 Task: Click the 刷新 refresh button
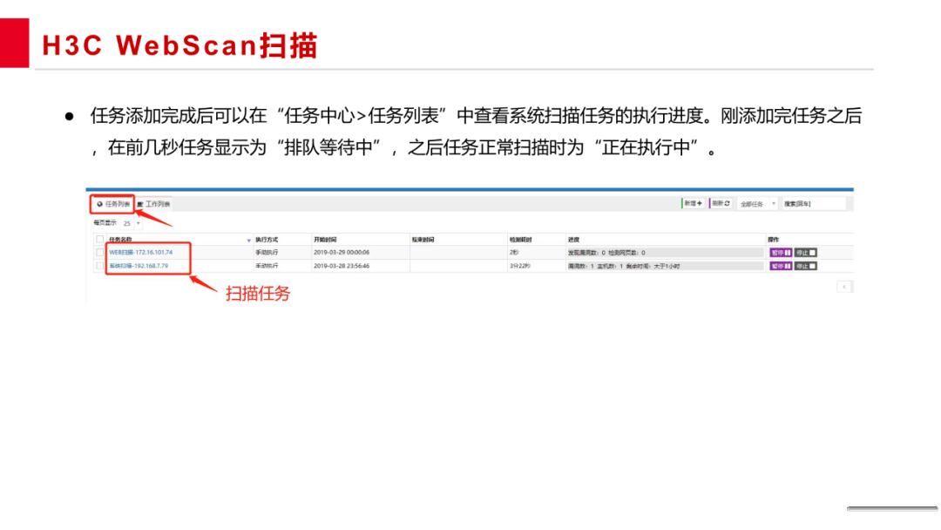tap(721, 203)
